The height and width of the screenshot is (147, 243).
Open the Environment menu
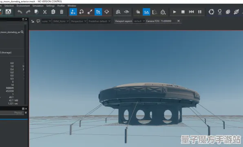(x=23, y=6)
